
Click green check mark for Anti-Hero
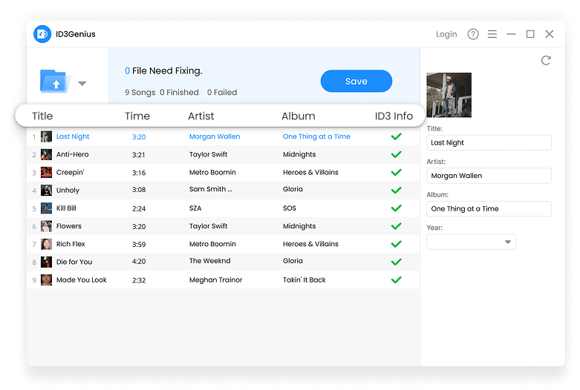point(396,154)
